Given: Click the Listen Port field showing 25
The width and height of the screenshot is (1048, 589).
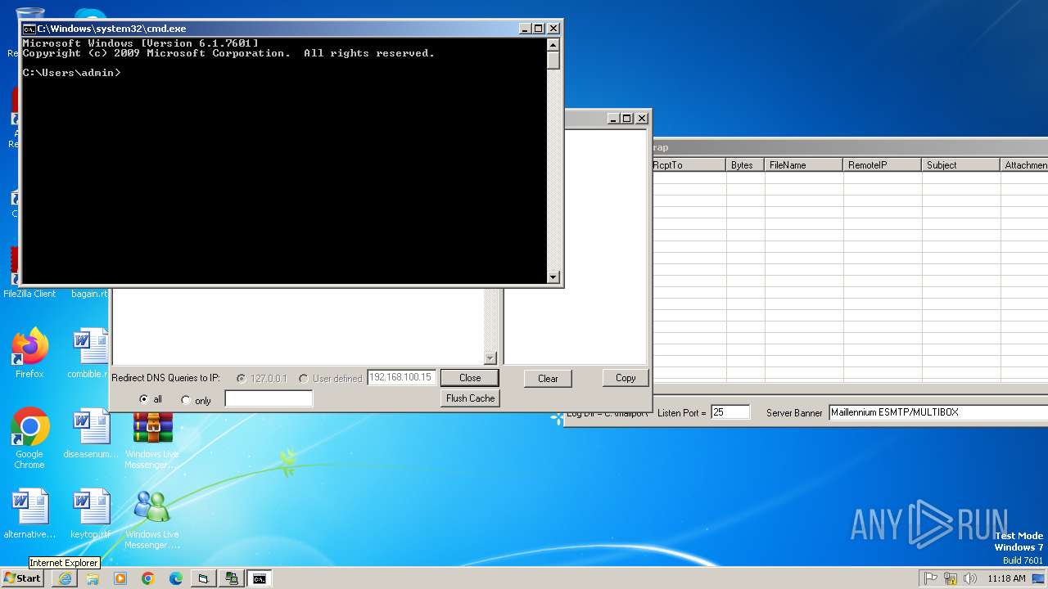Looking at the screenshot, I should (730, 413).
